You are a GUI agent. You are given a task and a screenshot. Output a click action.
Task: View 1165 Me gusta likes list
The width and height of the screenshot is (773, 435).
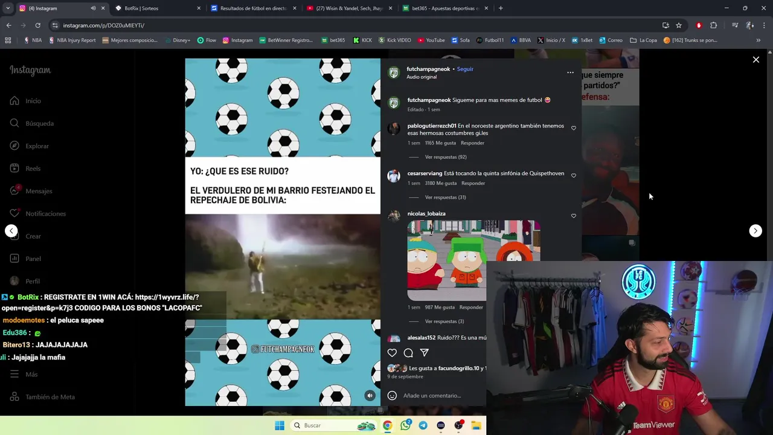441,143
